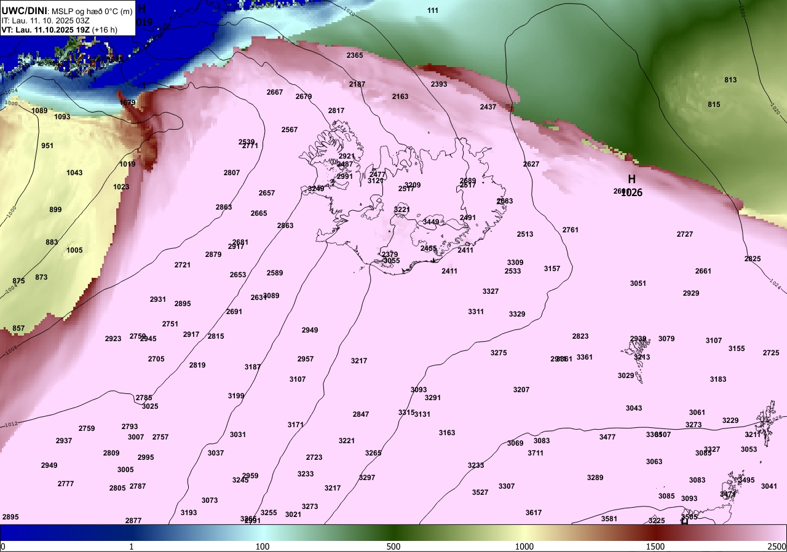Viewport: 787px width, 552px height.
Task: Click the height value 3051
Action: pyautogui.click(x=638, y=283)
